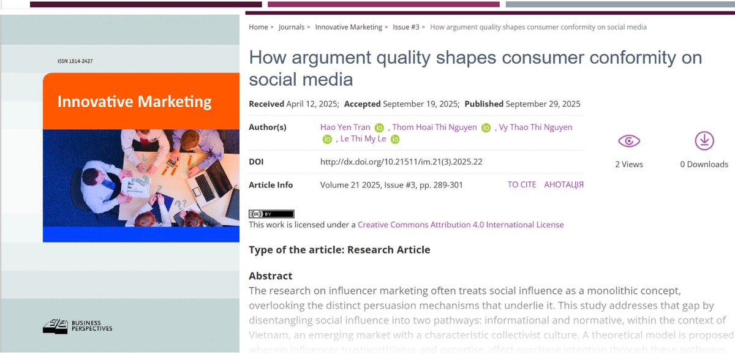The width and height of the screenshot is (735, 354).
Task: Open author Hao Yen Tran's profile
Action: [345, 127]
